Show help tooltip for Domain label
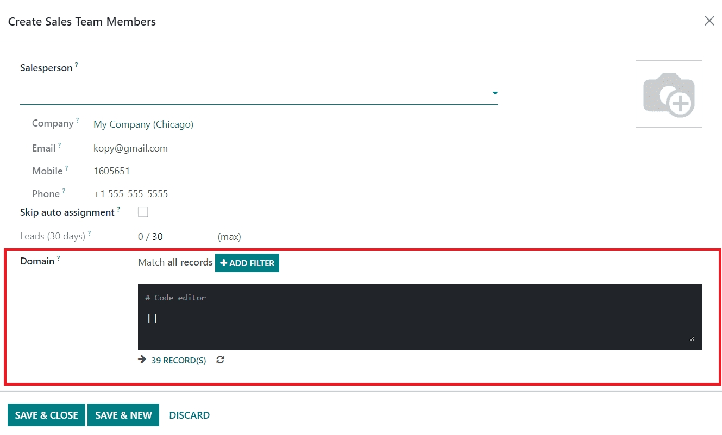Screen dimensions: 722x435 click(59, 258)
